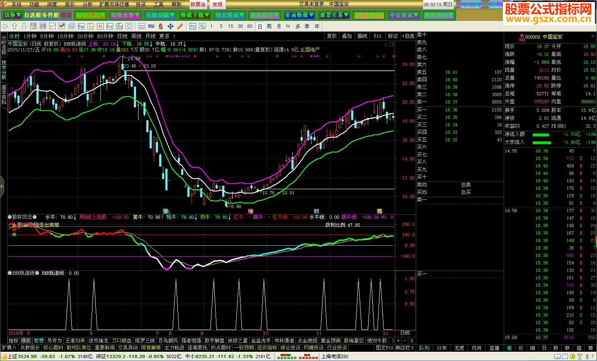Select the 塔罗三线 indicator tab

(145, 341)
